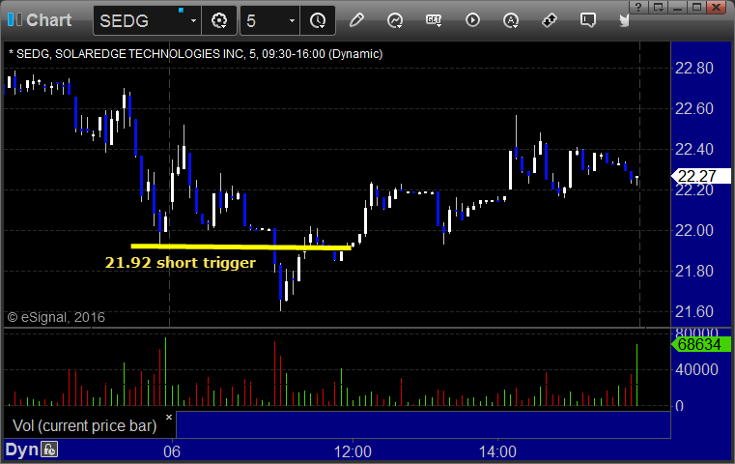This screenshot has width=735, height=464.
Task: Click the current price marker 22.27
Action: click(x=701, y=176)
